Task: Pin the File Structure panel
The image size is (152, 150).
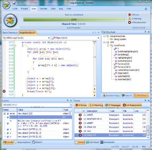Action: tap(145, 32)
